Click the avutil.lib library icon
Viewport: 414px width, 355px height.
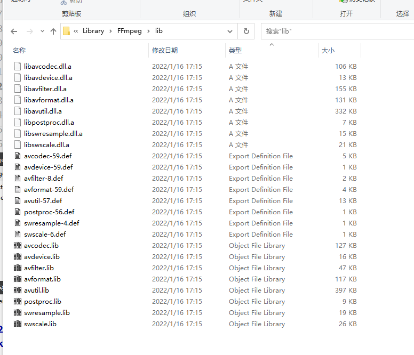(18, 290)
